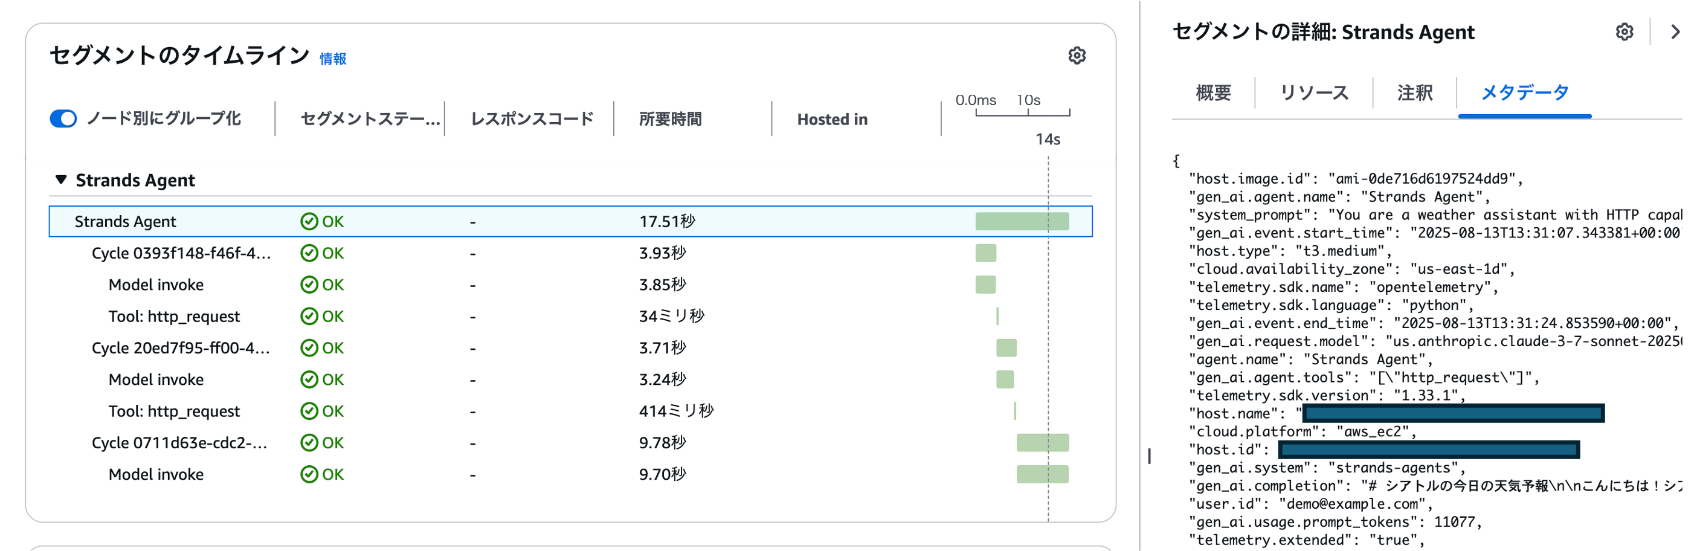Open the segment details settings gear

tap(1624, 31)
